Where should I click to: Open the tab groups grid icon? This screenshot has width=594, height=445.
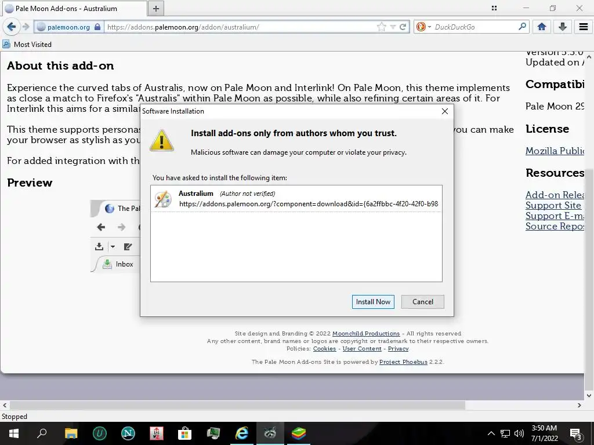click(x=494, y=8)
